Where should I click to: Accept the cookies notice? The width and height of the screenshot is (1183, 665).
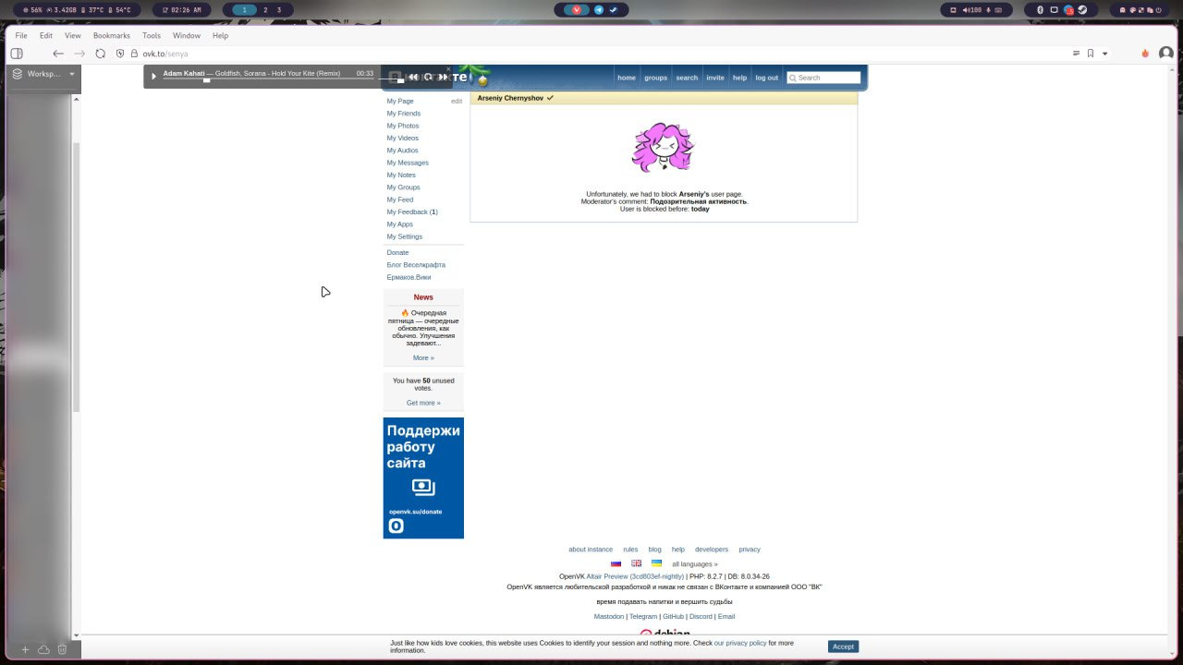pyautogui.click(x=843, y=647)
